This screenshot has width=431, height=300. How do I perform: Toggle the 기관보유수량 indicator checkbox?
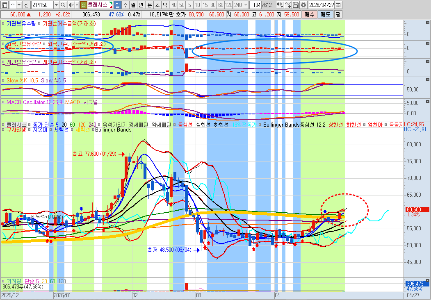4,24
